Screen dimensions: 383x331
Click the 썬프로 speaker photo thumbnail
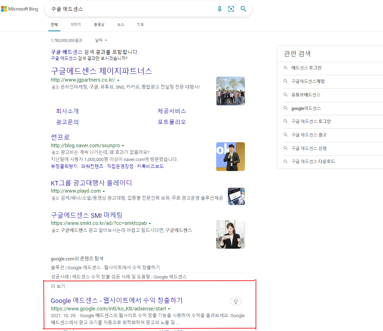click(x=230, y=156)
